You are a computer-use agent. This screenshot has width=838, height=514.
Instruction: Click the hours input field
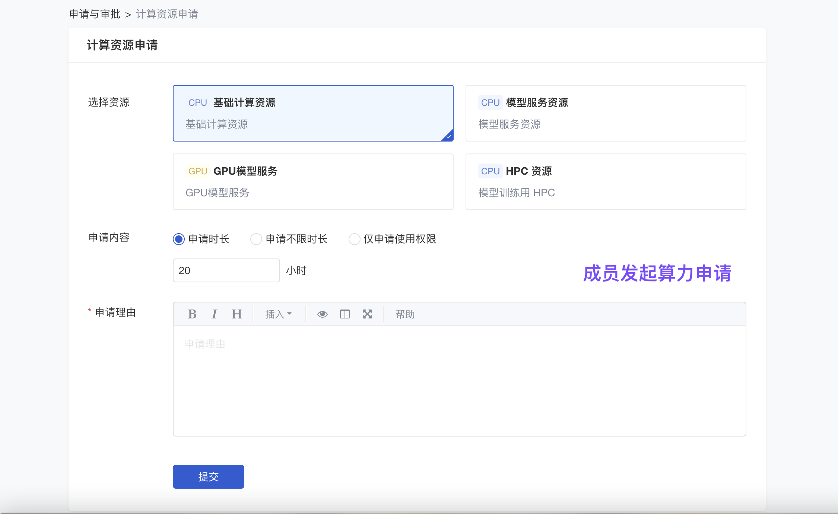point(226,270)
